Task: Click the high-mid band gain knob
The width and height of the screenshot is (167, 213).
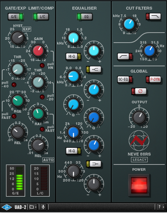Action: point(94,90)
